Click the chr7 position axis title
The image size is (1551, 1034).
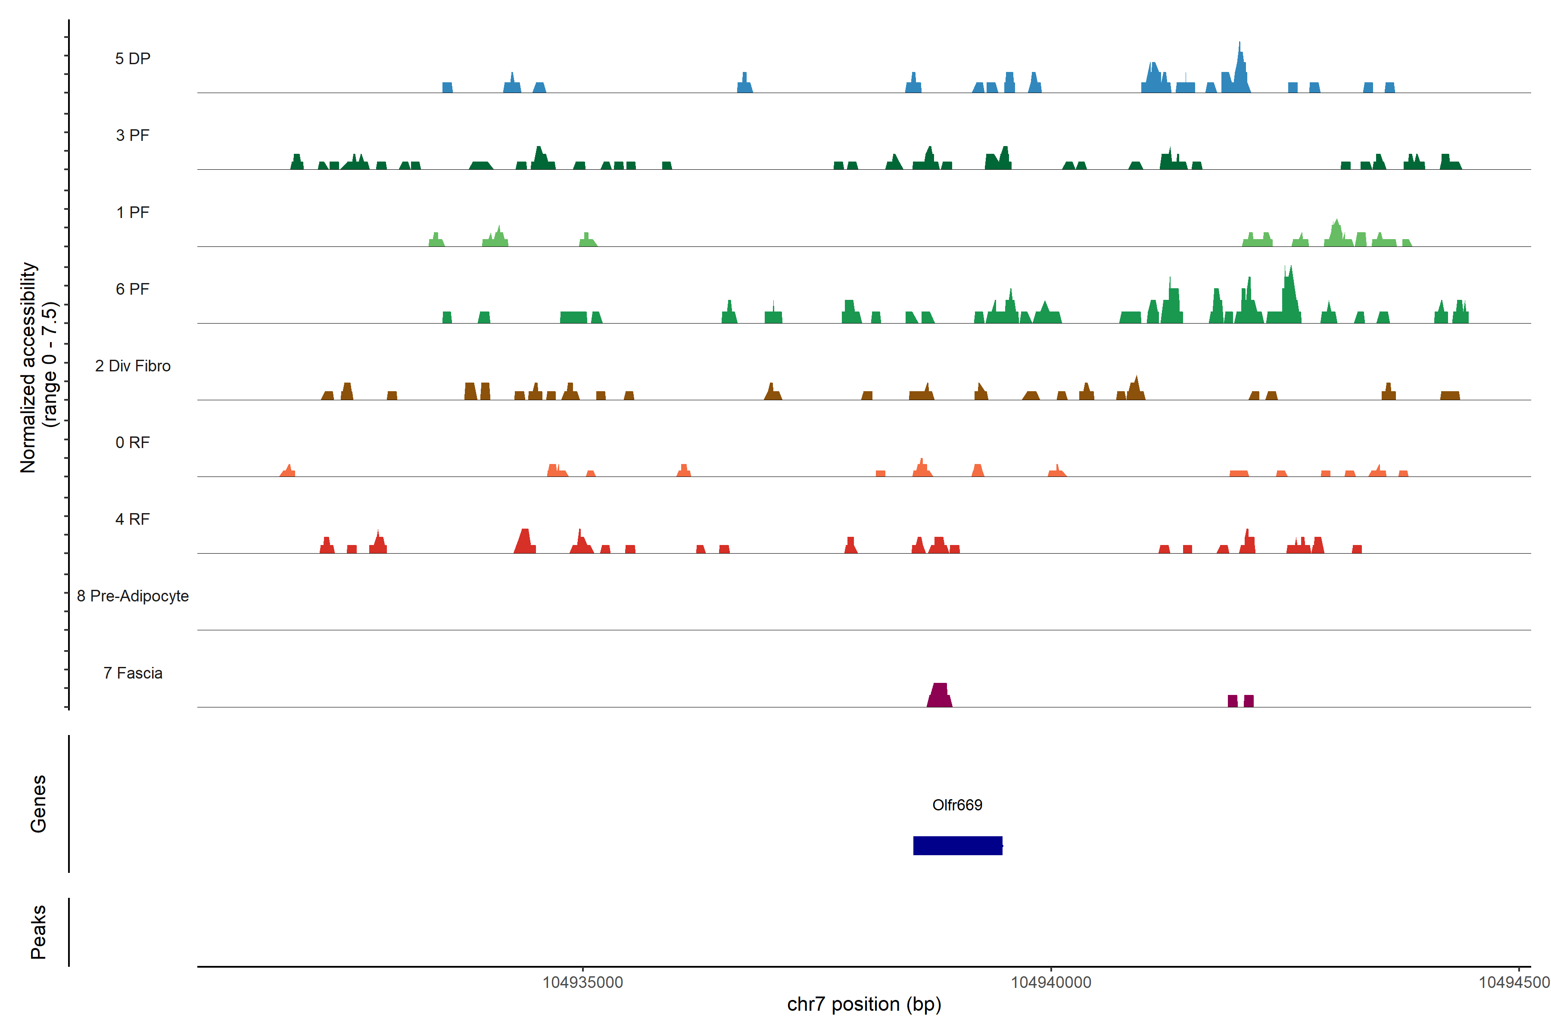(864, 1004)
